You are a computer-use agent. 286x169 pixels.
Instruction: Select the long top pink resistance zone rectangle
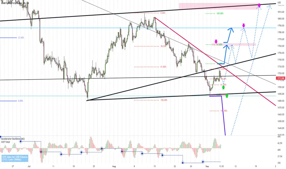coord(219,6)
